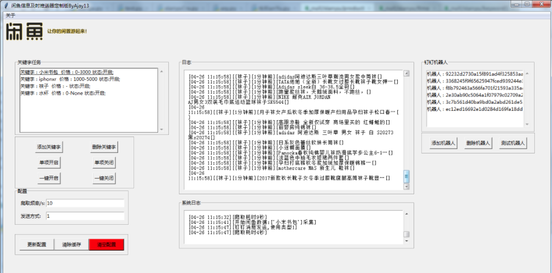Focus the 爬取频率/s input field
This screenshot has width=552, height=273.
pyautogui.click(x=85, y=203)
